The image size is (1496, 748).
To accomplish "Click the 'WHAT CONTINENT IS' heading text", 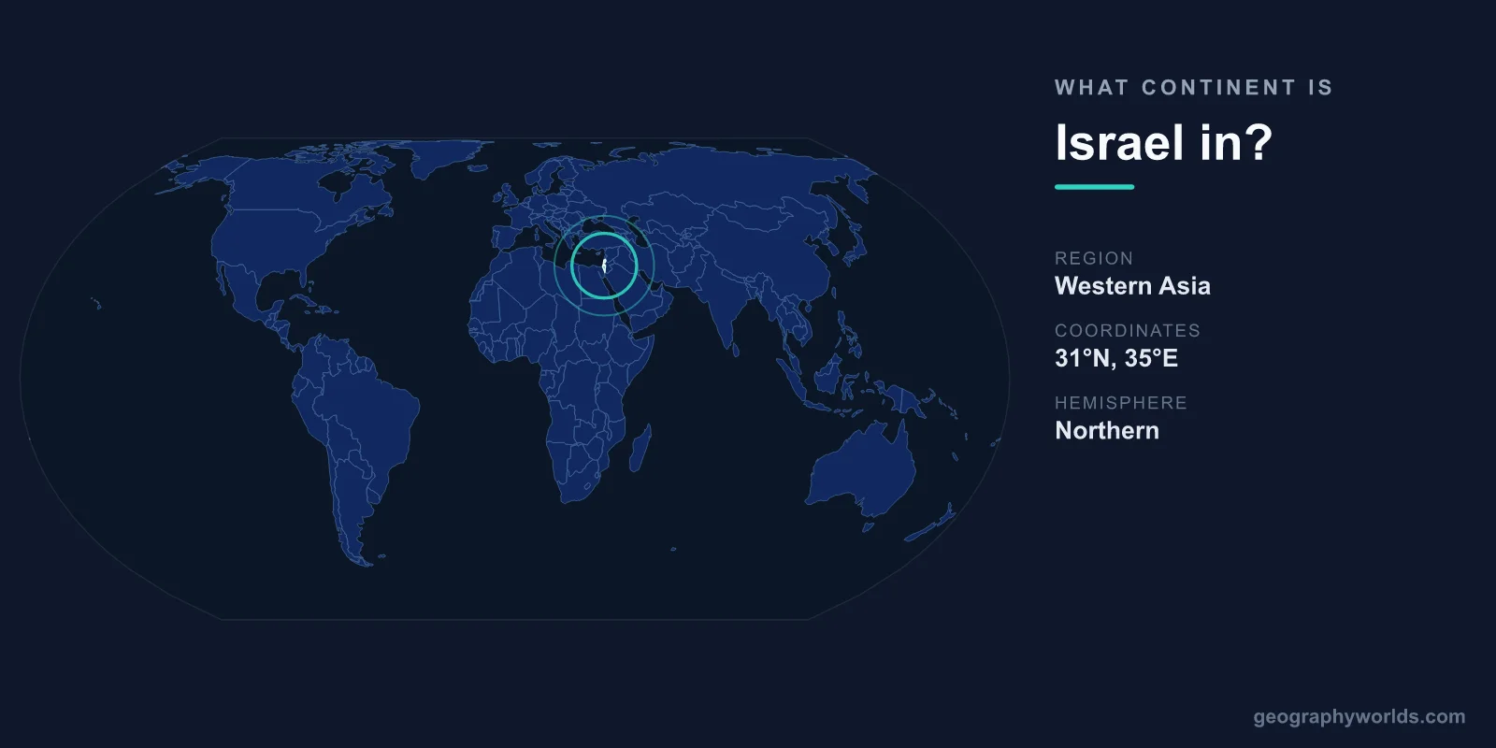I will [1194, 88].
